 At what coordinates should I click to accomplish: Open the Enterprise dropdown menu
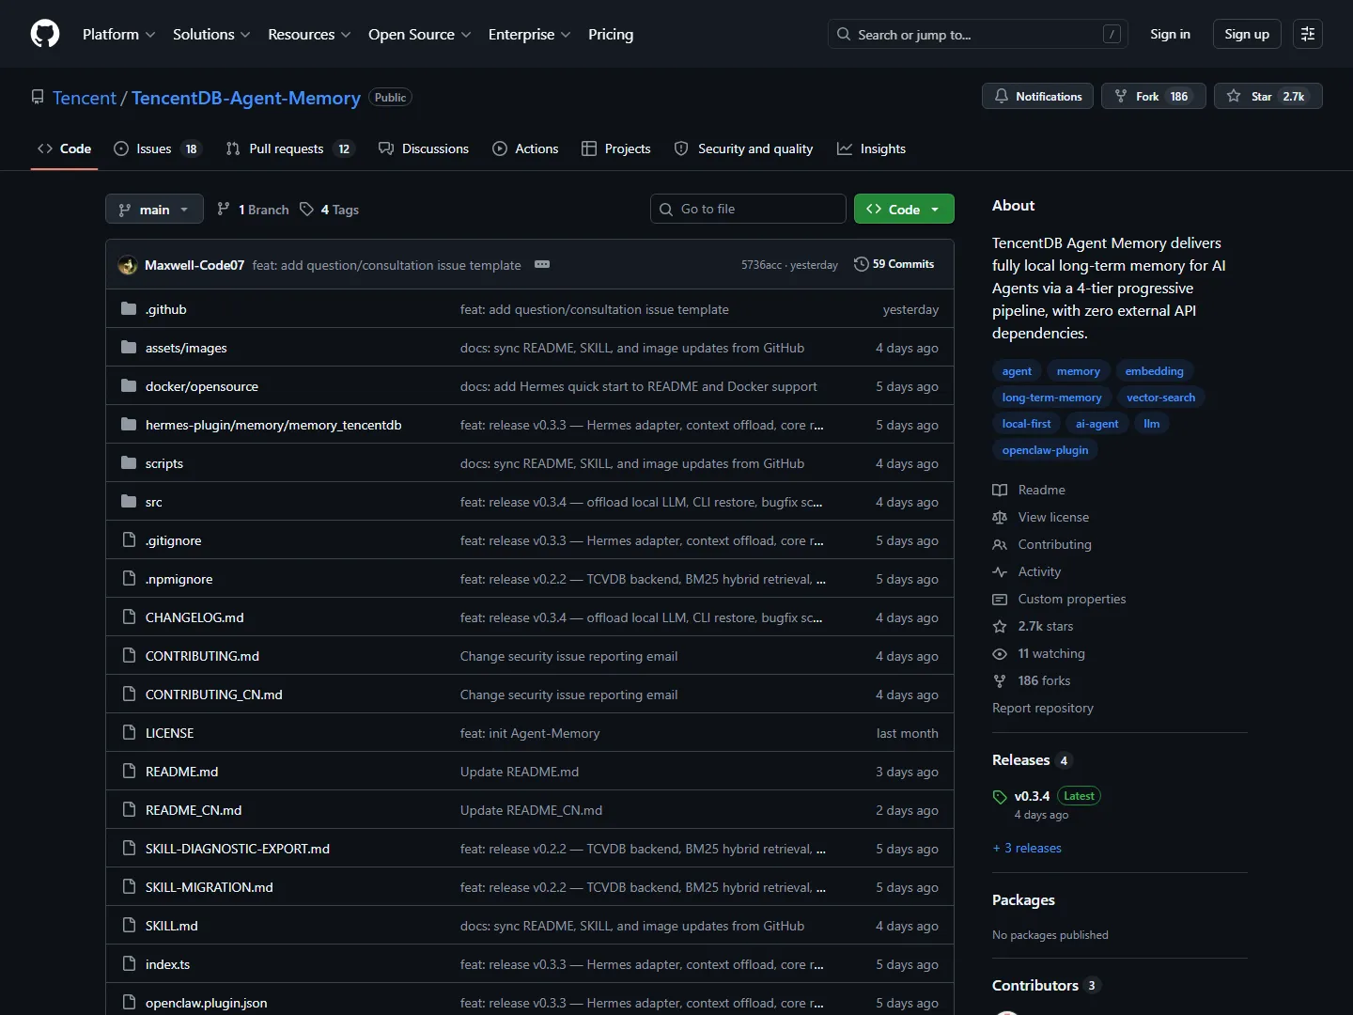click(529, 34)
